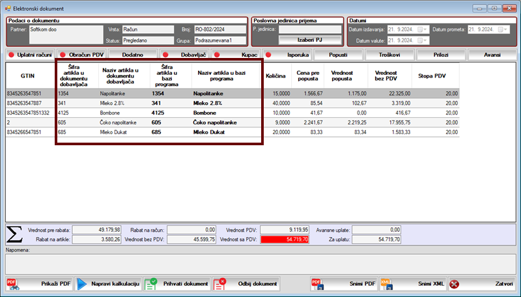The image size is (521, 297).
Task: Open the Obračun PDV tab
Action: point(81,55)
